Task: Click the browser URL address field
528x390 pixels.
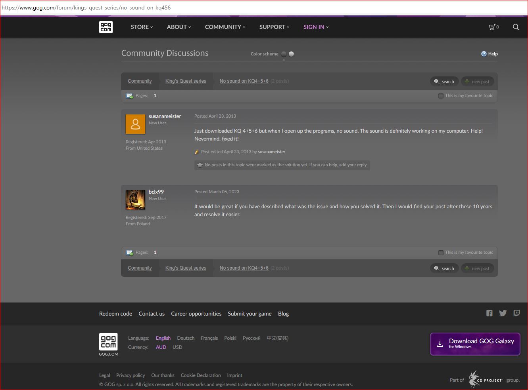Action: tap(264, 8)
